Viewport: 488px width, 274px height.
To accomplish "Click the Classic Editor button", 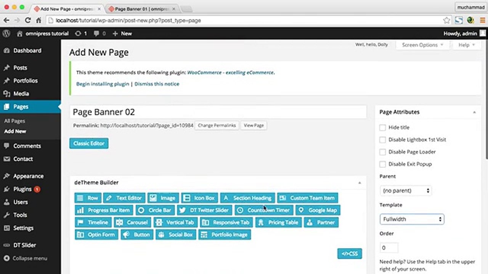I will (89, 143).
